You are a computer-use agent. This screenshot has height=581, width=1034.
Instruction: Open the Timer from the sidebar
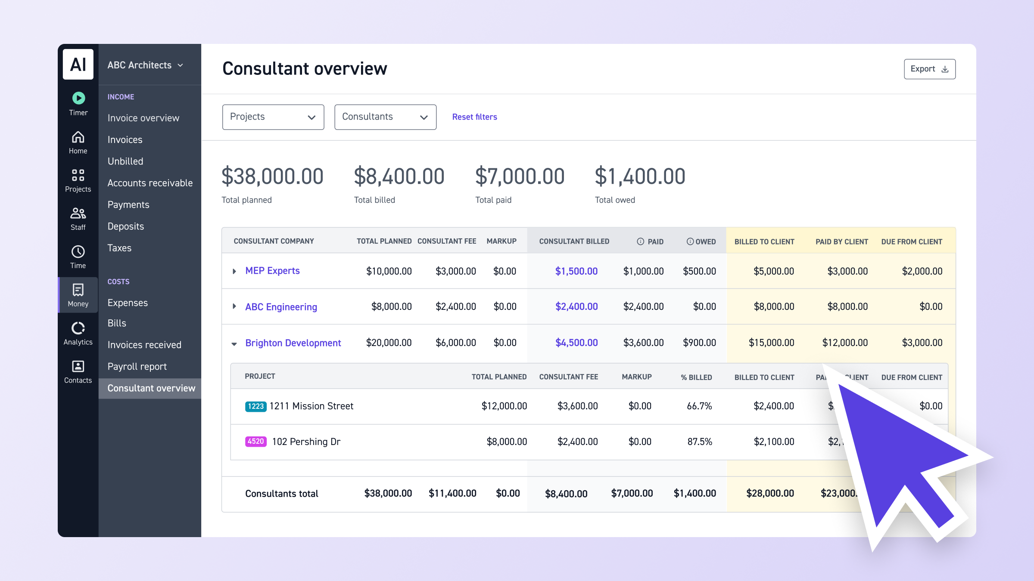tap(78, 98)
